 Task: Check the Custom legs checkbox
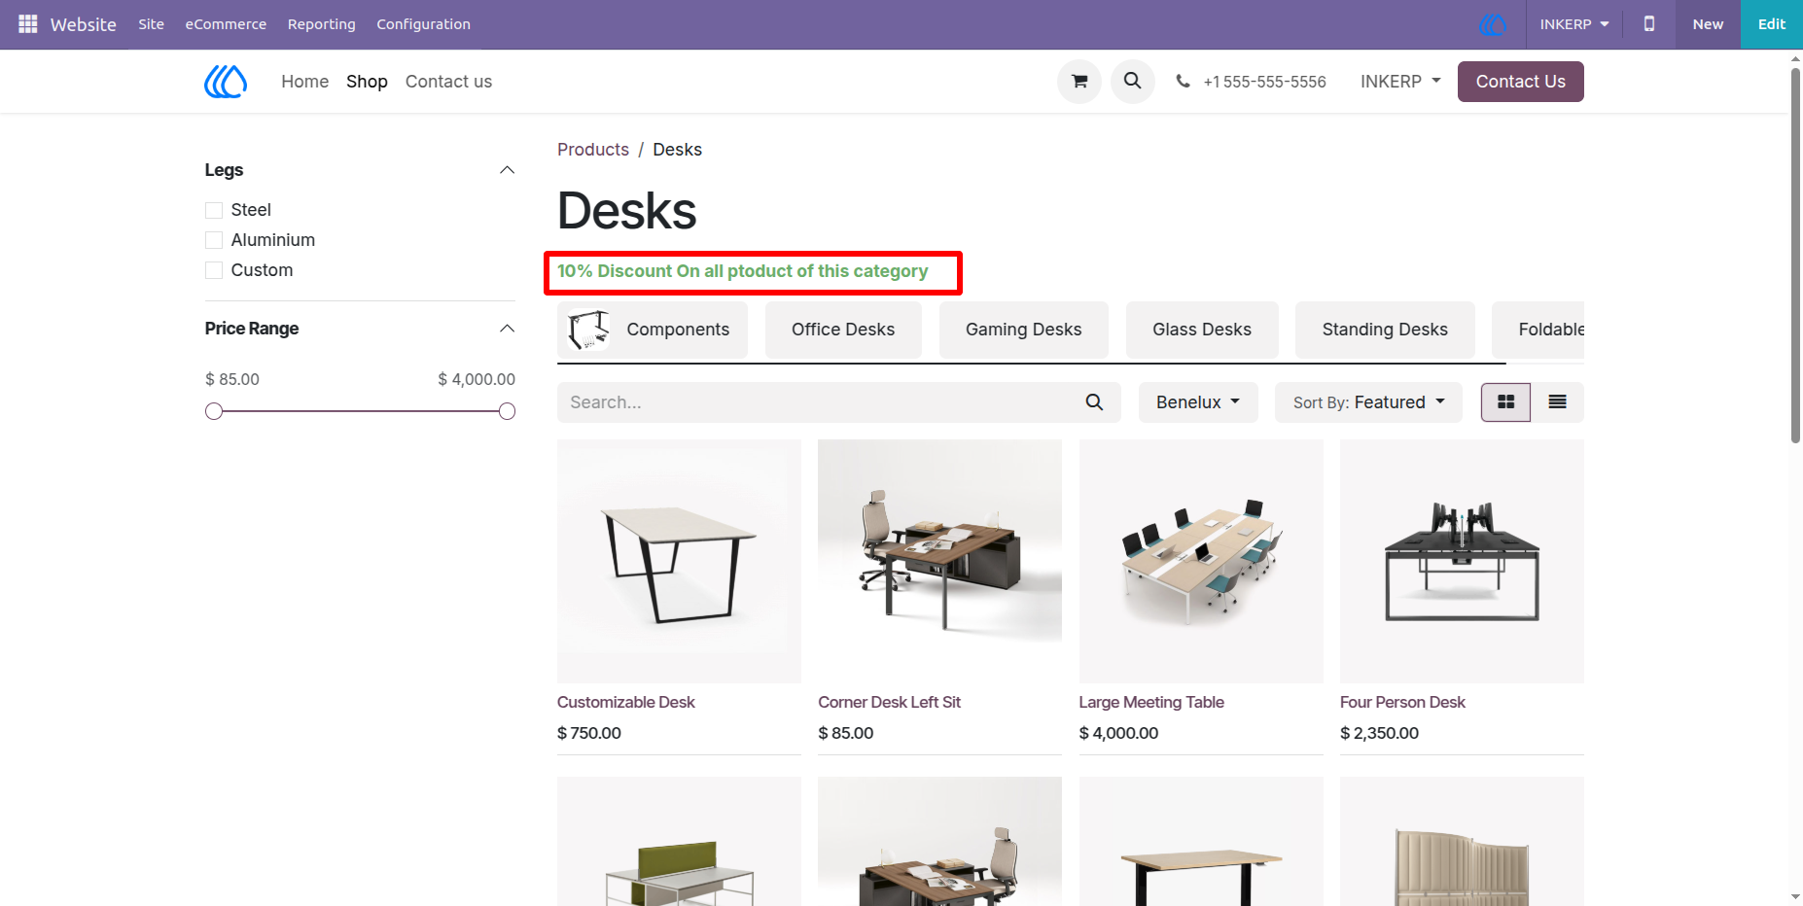pos(214,270)
